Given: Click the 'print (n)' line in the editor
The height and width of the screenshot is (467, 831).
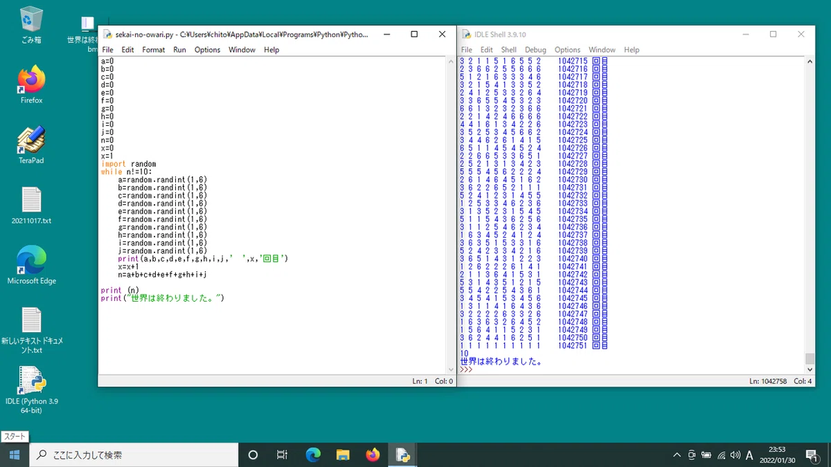Looking at the screenshot, I should click(120, 290).
